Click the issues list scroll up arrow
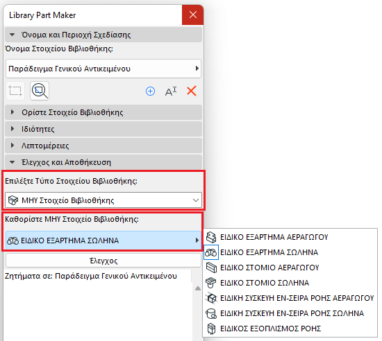Screen dimensions: 382x341 pyautogui.click(x=198, y=288)
